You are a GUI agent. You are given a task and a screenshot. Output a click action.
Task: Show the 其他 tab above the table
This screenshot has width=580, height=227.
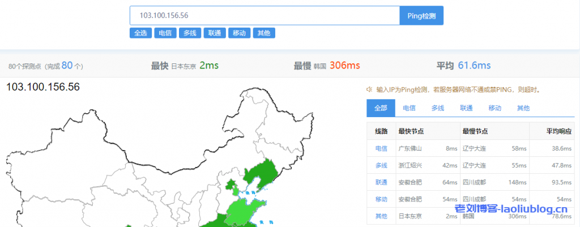[x=523, y=108]
